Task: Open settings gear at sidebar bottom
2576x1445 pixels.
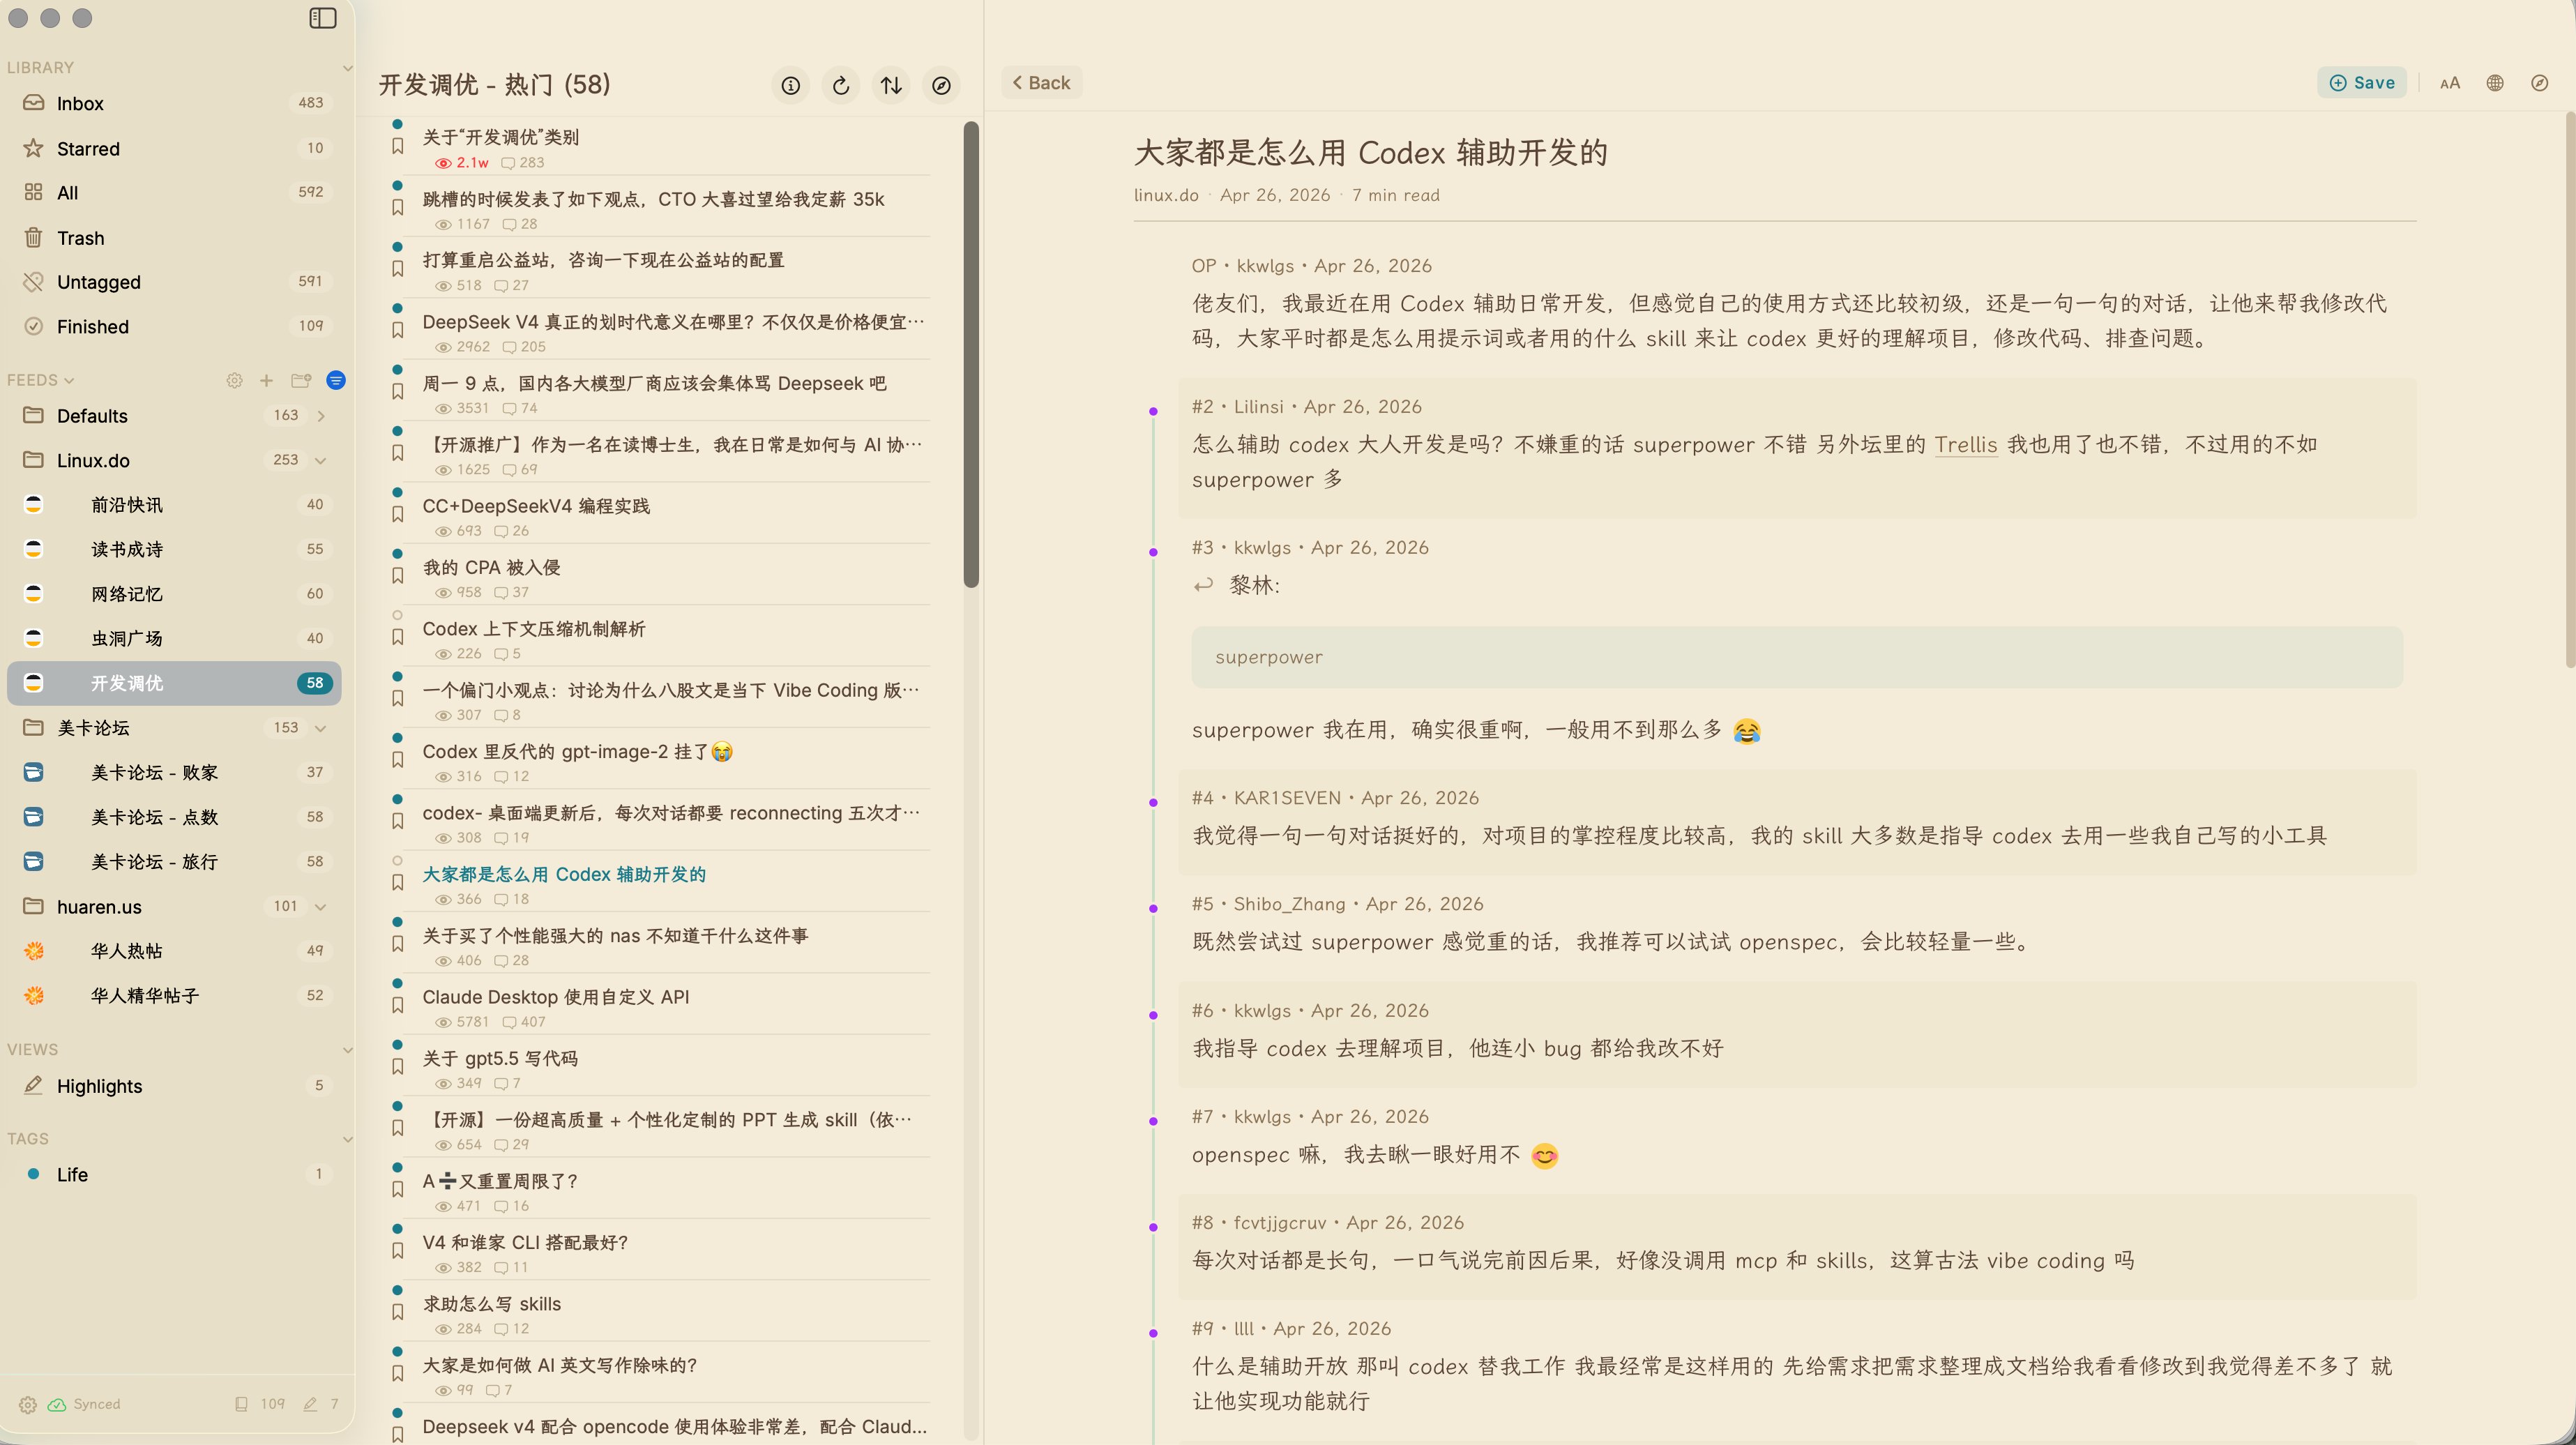Action: tap(28, 1404)
